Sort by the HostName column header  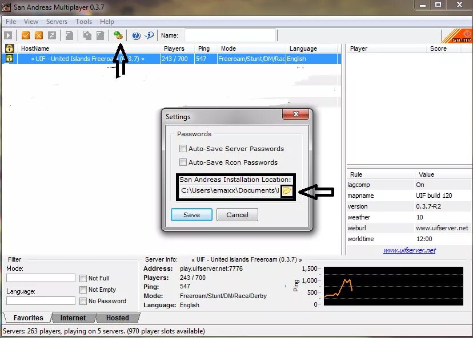pyautogui.click(x=89, y=48)
